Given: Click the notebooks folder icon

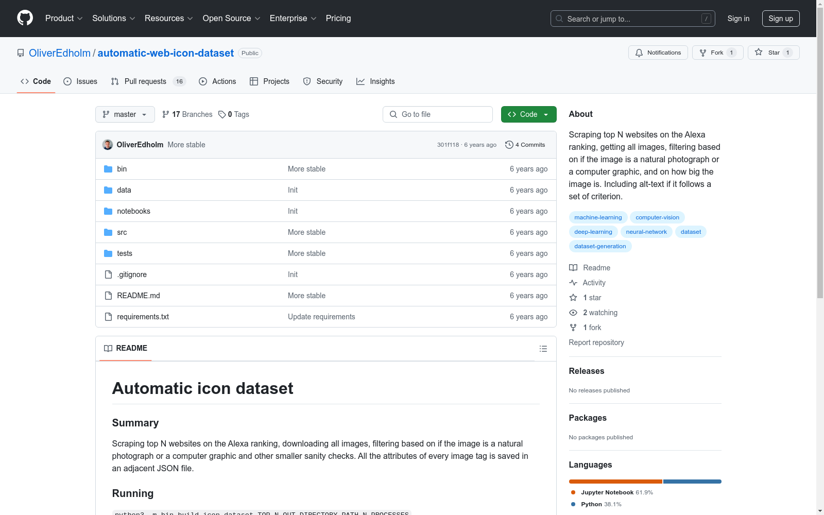Looking at the screenshot, I should click(108, 211).
